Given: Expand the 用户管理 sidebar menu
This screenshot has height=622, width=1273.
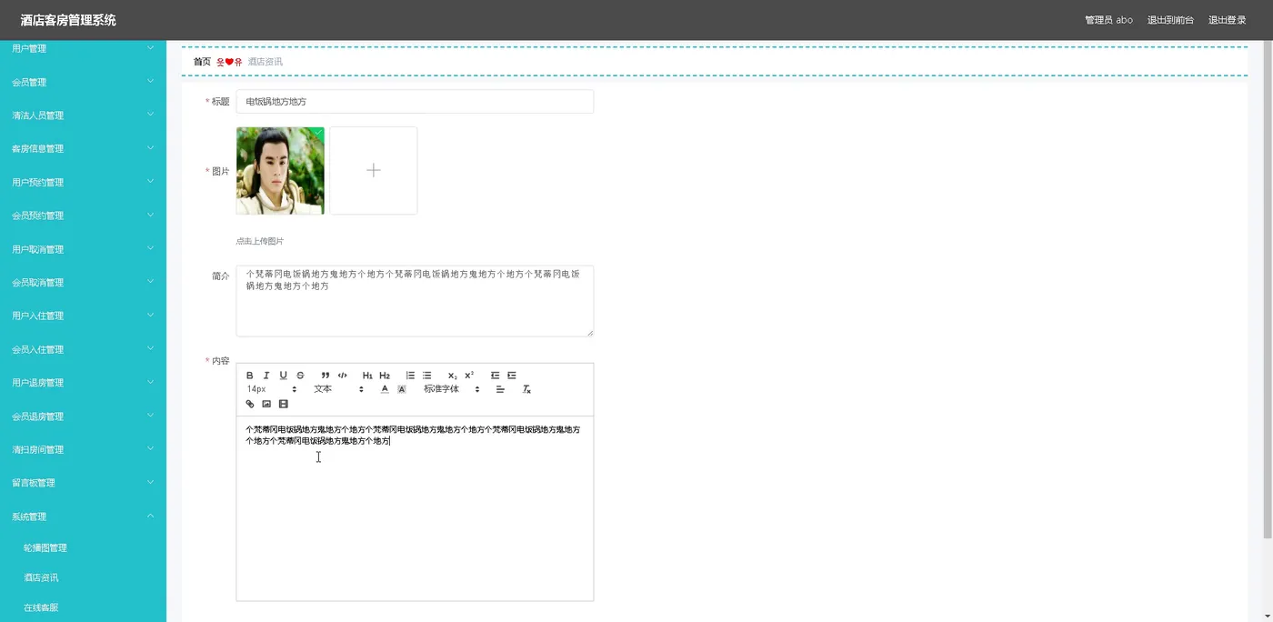Looking at the screenshot, I should point(83,49).
